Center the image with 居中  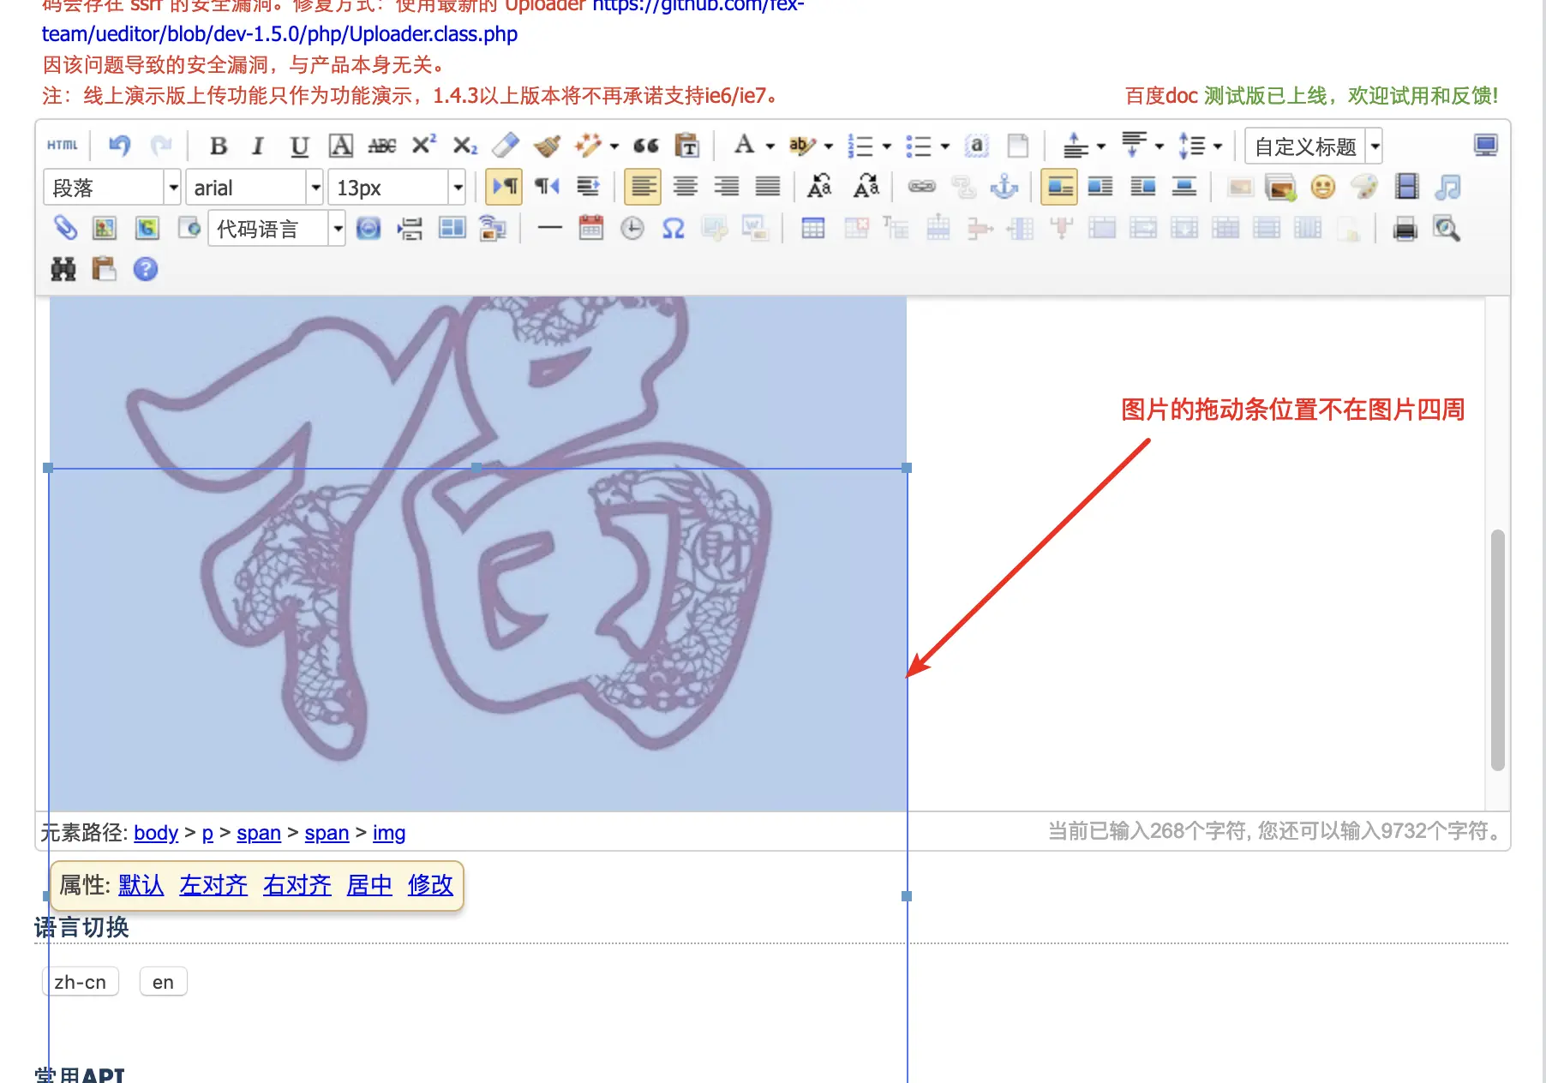tap(369, 885)
